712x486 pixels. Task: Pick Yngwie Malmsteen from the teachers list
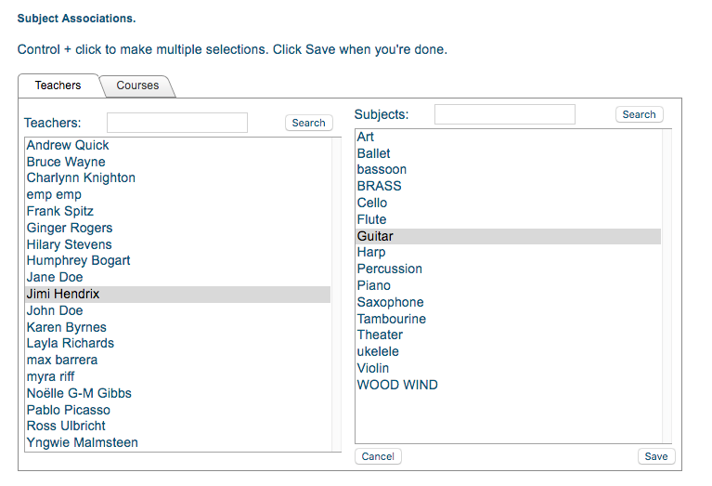(82, 443)
